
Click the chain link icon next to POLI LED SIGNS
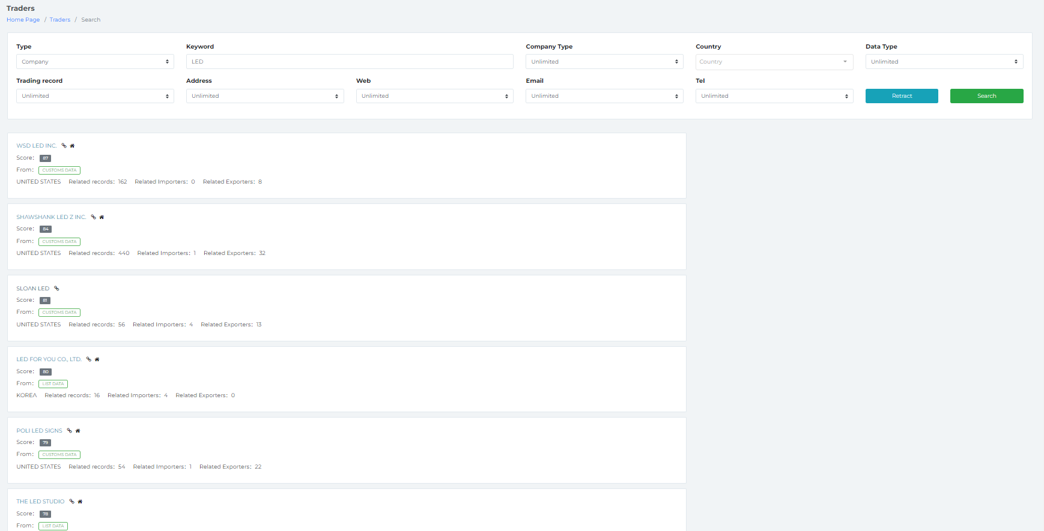[69, 431]
